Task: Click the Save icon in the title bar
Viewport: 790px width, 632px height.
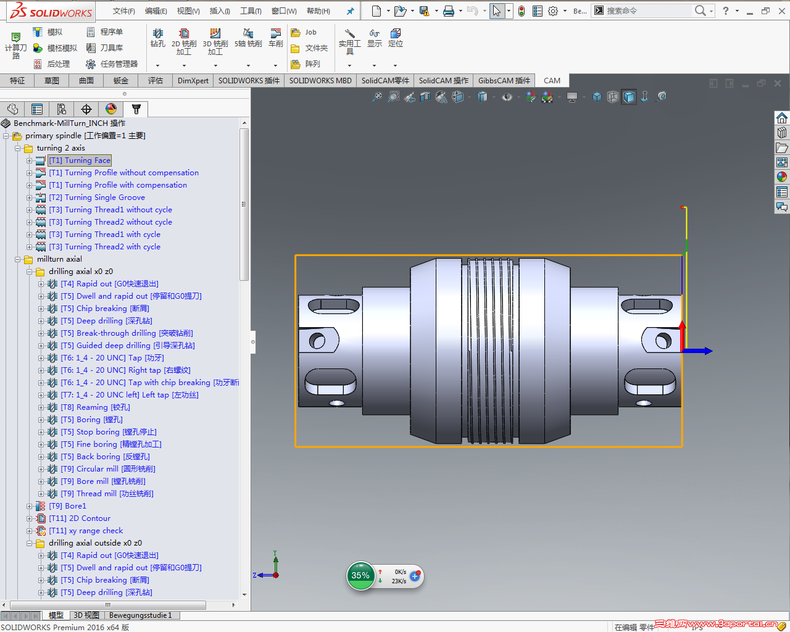Action: point(424,11)
